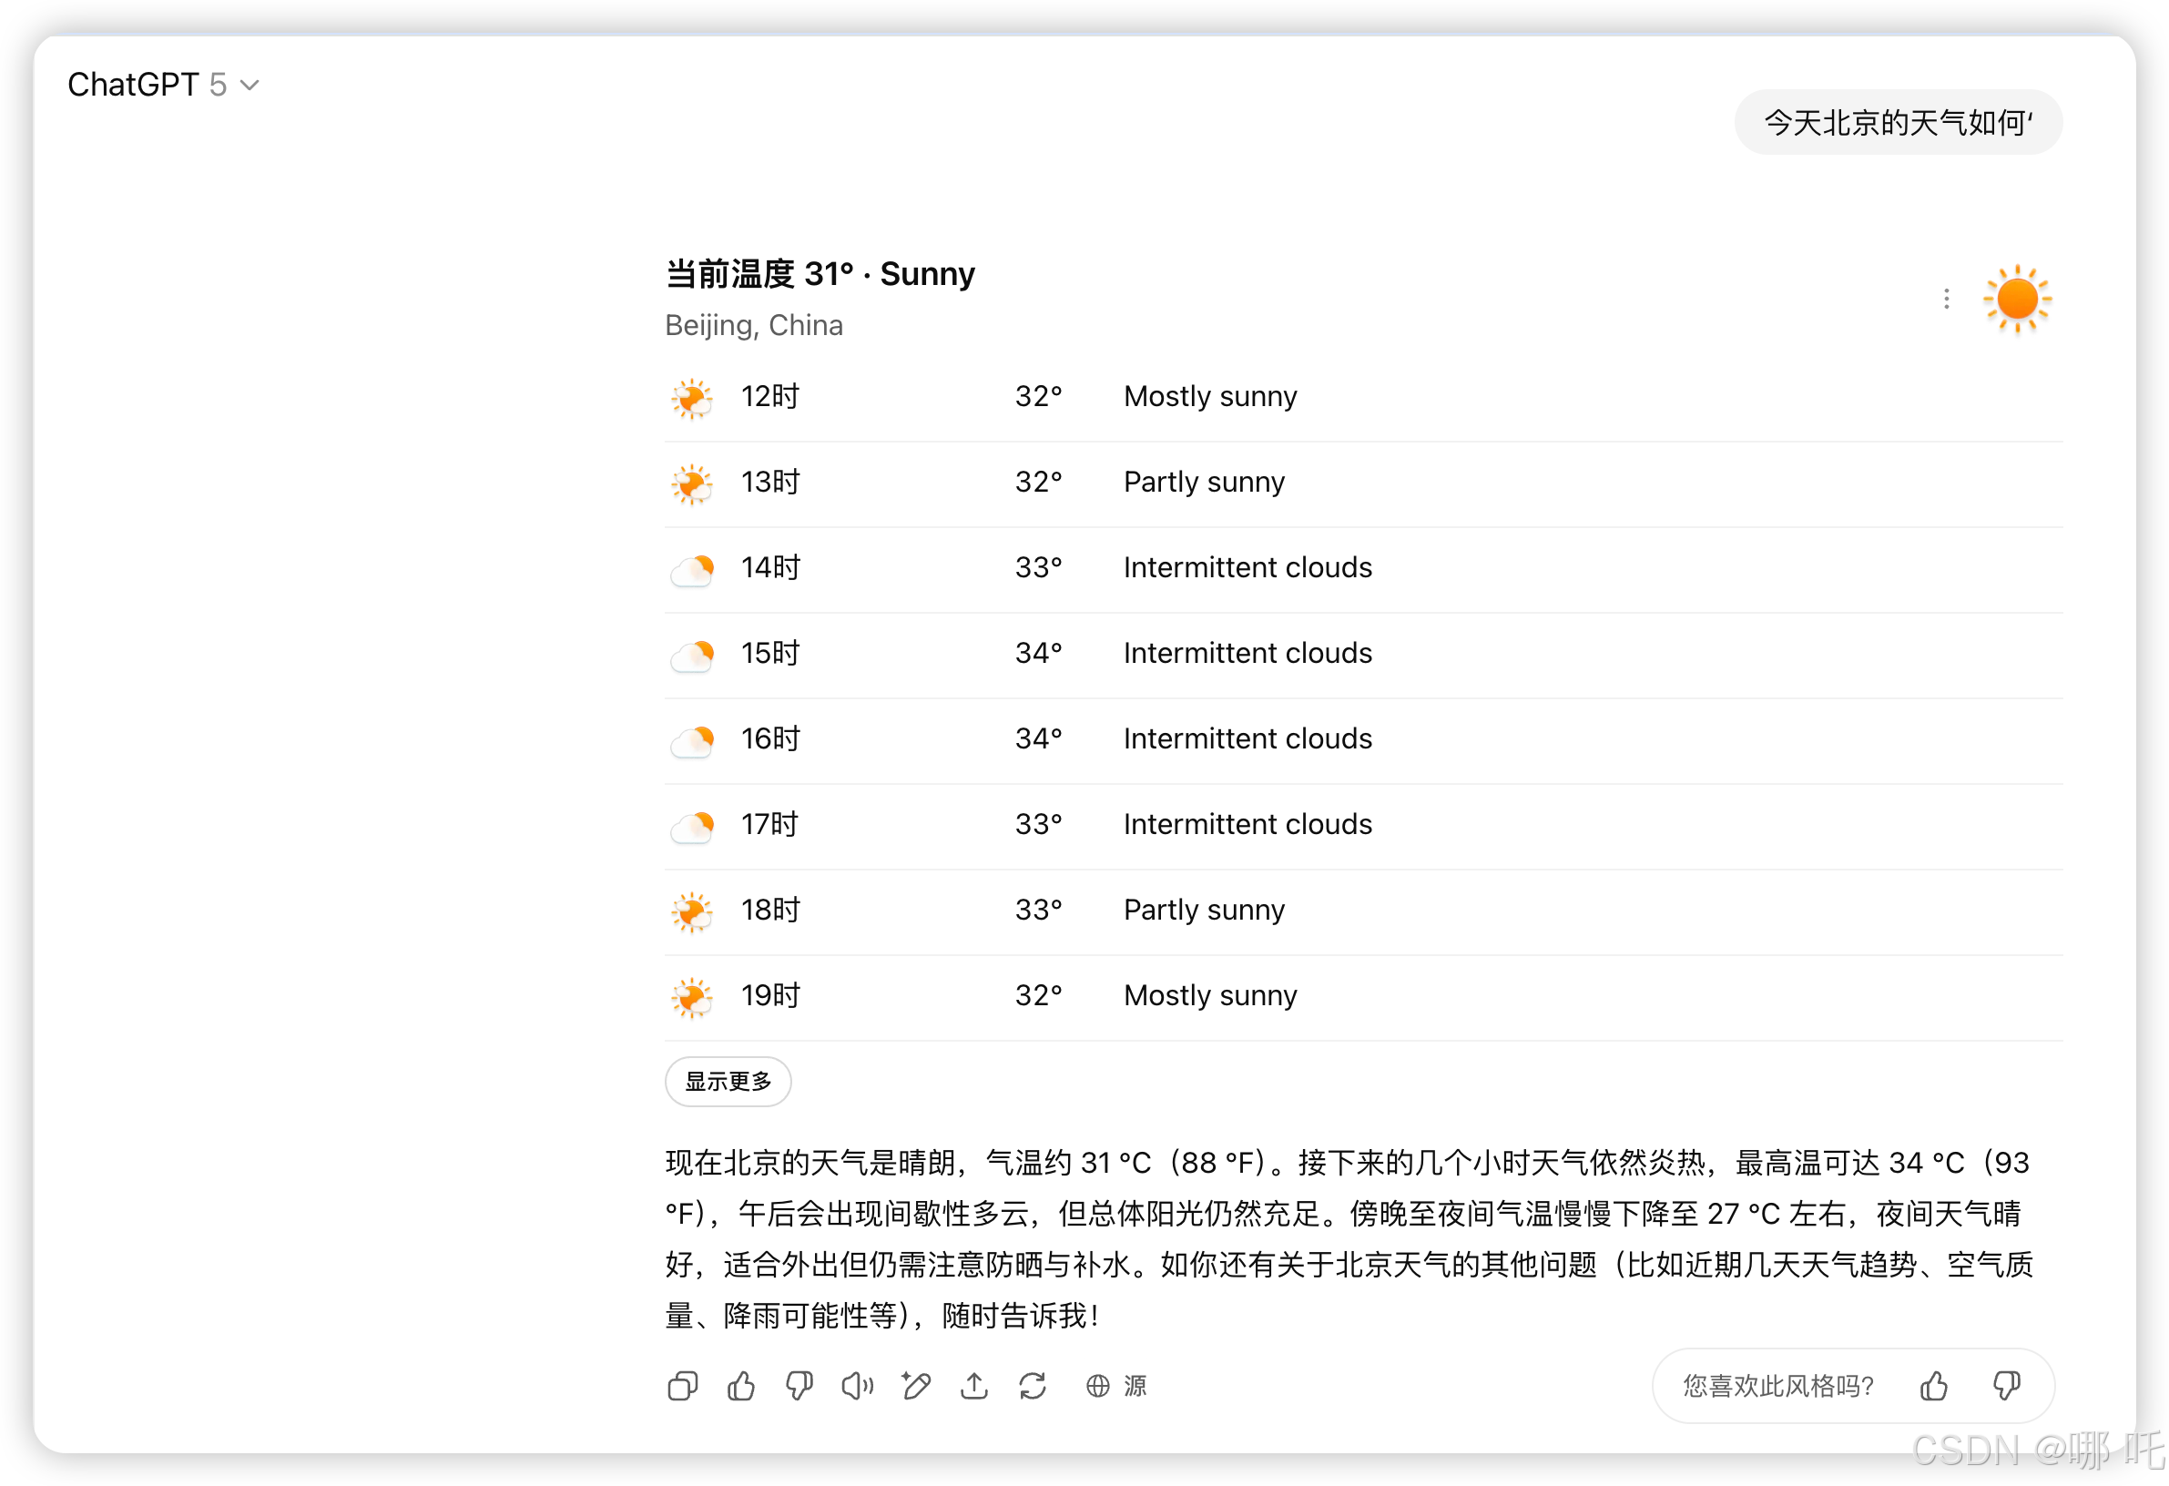The width and height of the screenshot is (2169, 1486).
Task: Open the ChatGPT 5 model selector
Action: coord(163,85)
